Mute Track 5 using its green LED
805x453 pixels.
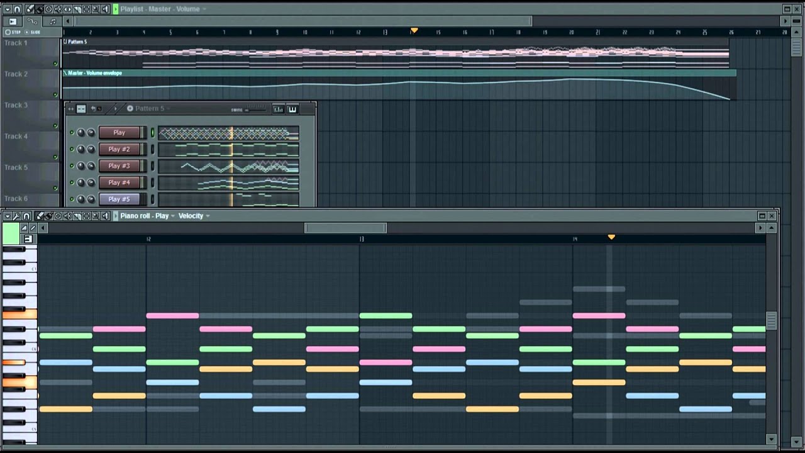(x=55, y=187)
